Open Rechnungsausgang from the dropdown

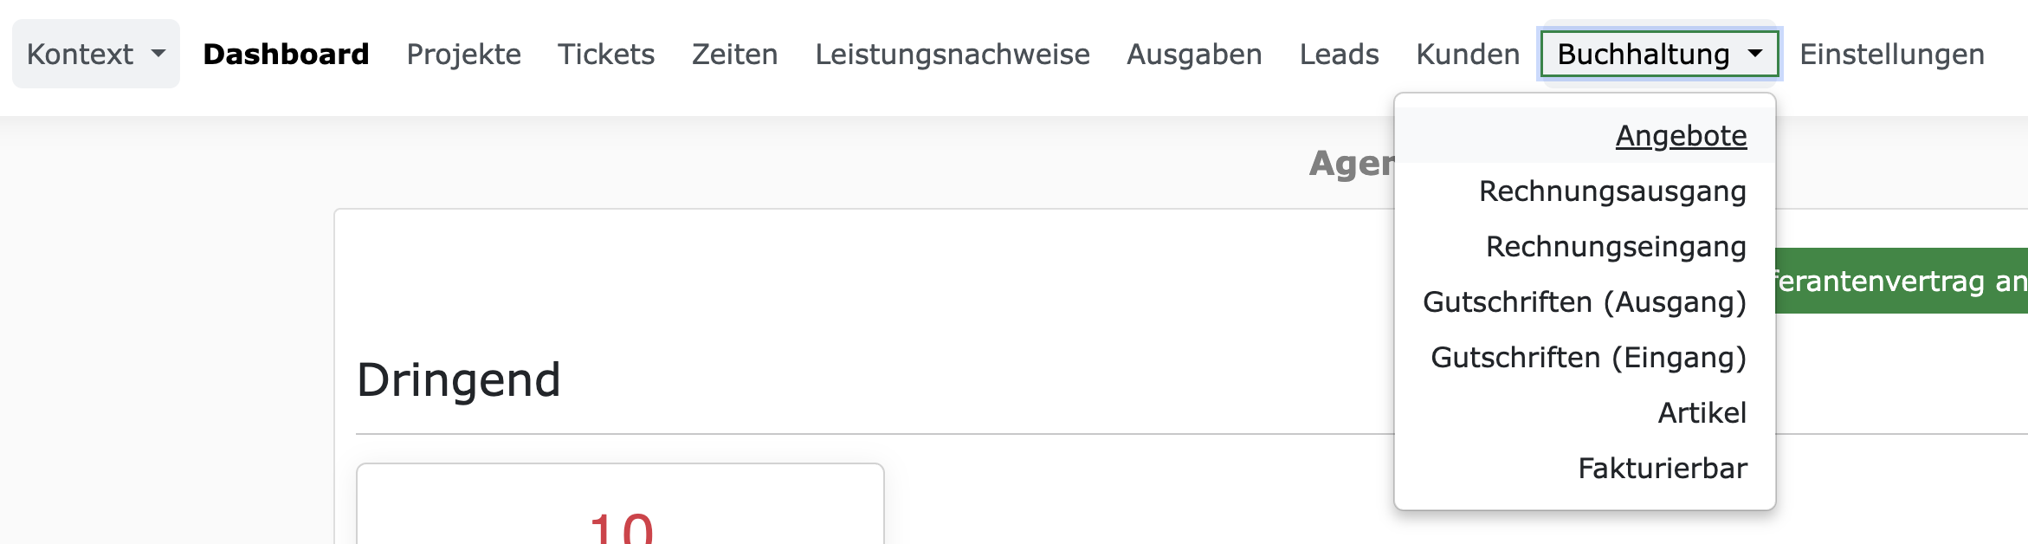(1611, 191)
